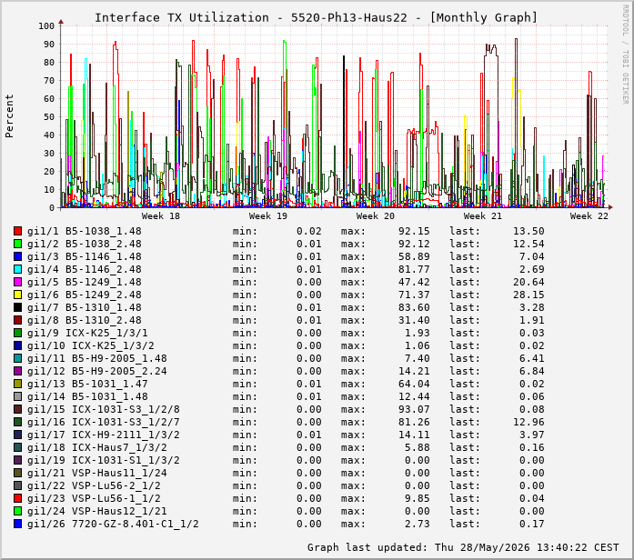Click the max value 83.60 for gi1/7

414,307
